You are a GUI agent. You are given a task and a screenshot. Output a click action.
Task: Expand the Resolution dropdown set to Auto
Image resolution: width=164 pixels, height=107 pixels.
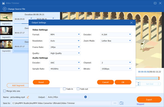coord(65,41)
